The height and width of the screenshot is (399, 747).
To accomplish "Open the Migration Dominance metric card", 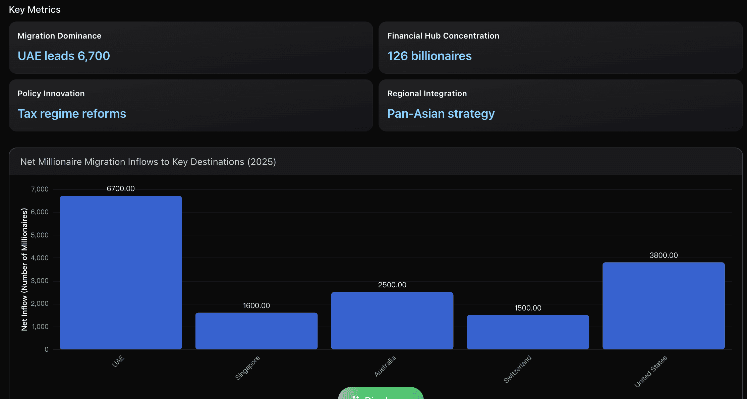I will coord(191,48).
